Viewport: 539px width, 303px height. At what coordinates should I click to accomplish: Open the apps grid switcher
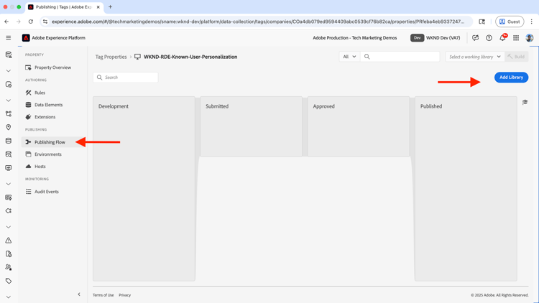[x=516, y=38]
